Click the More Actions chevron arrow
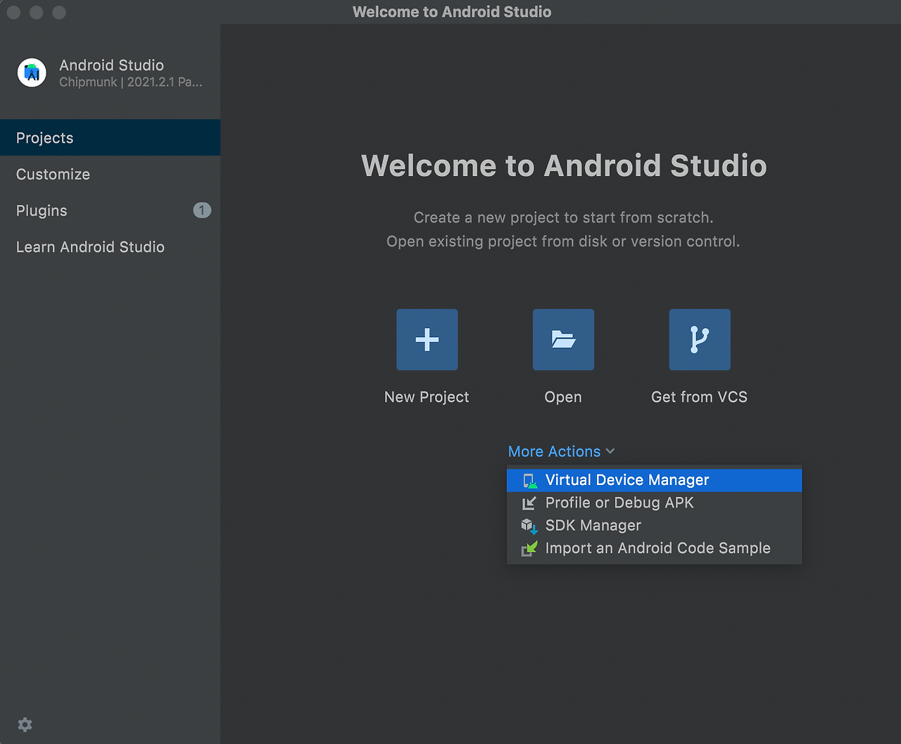The height and width of the screenshot is (744, 901). [x=610, y=451]
